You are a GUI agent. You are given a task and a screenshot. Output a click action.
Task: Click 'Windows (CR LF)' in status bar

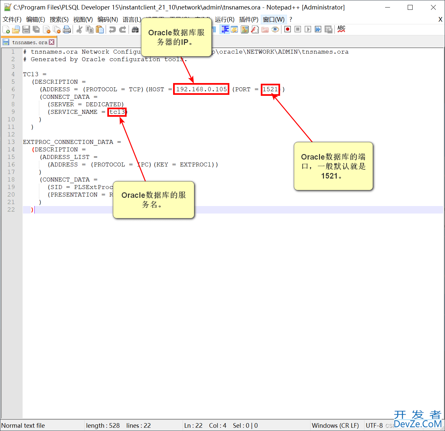click(x=335, y=425)
